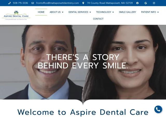
Task: Expand the About Us dropdown arrow
Action: [x=63, y=12]
